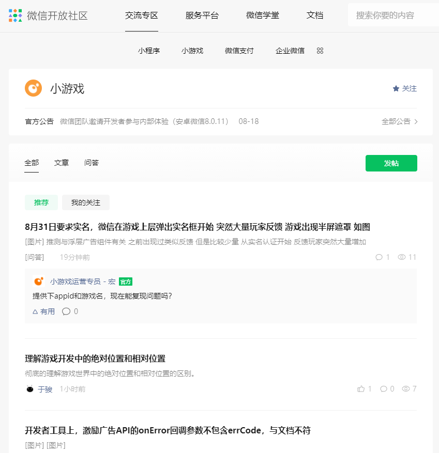Go to 小程序 sub-section
Screen dimensions: 439x453
[148, 51]
